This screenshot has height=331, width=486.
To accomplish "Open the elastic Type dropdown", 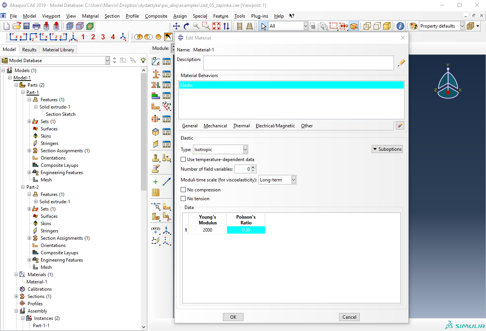I will pyautogui.click(x=221, y=149).
